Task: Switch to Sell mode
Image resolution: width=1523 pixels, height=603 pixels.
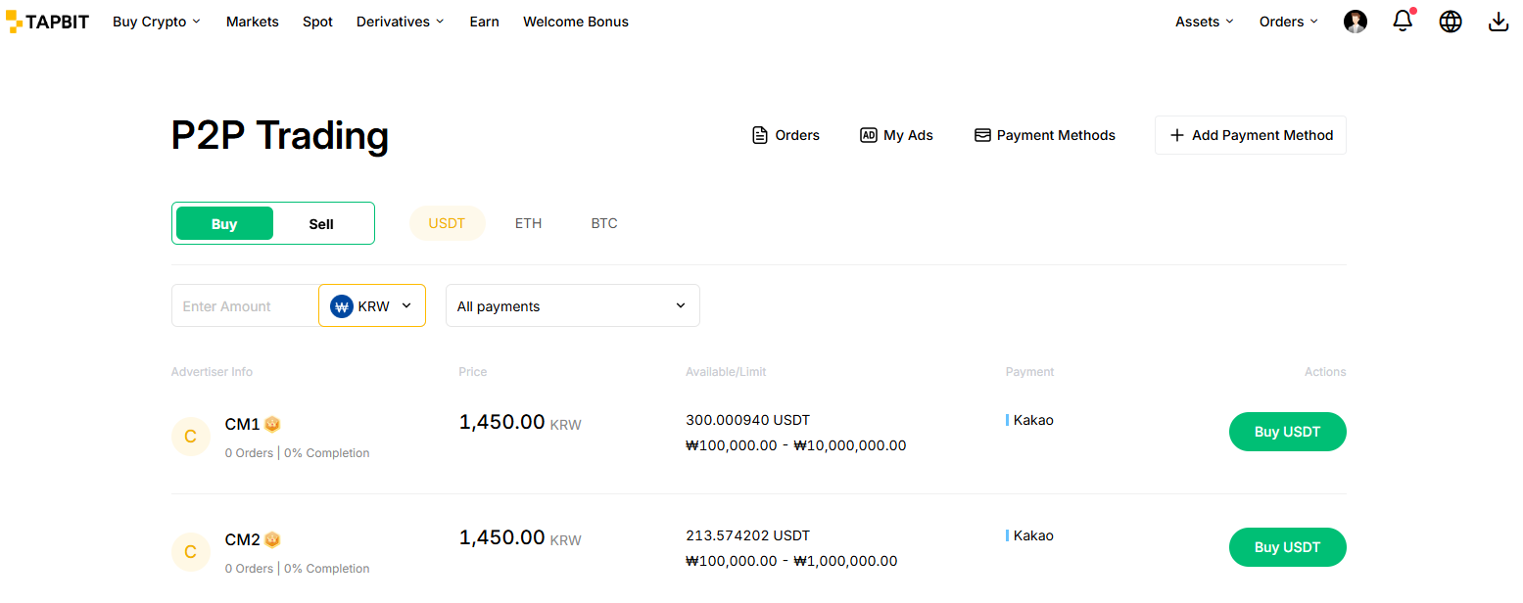Action: click(x=321, y=224)
